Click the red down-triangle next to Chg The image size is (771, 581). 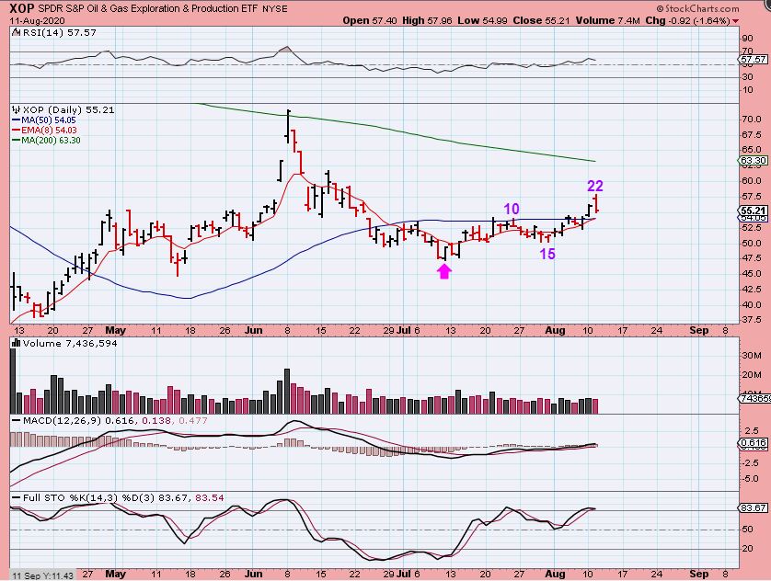pos(735,21)
